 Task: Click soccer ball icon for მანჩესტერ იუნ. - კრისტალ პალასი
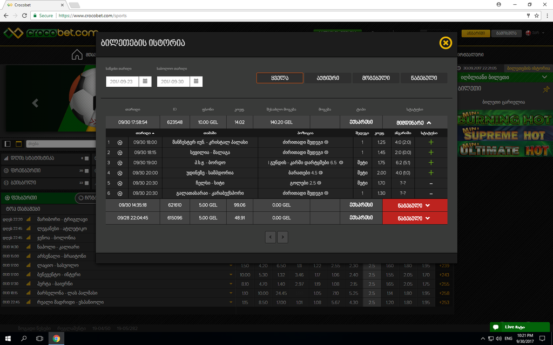click(x=120, y=142)
